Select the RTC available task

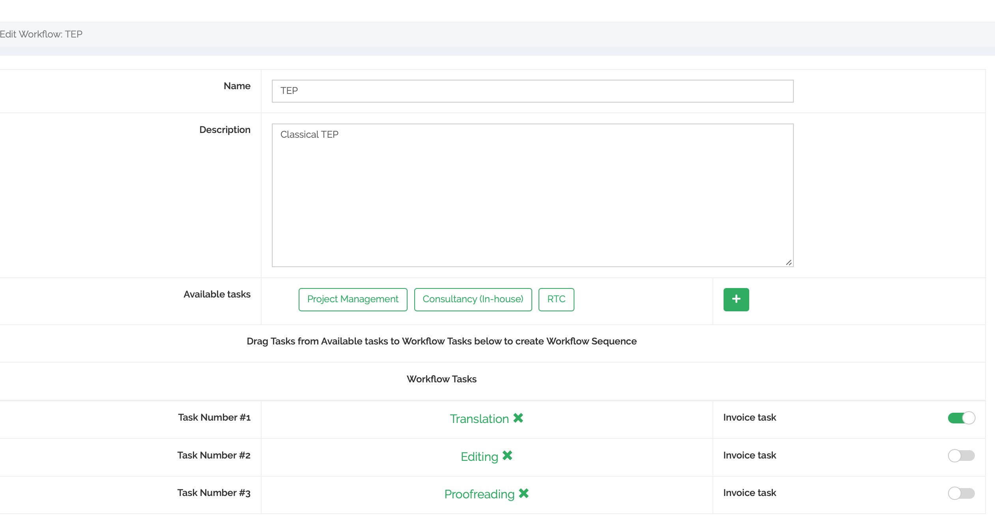[x=556, y=299]
